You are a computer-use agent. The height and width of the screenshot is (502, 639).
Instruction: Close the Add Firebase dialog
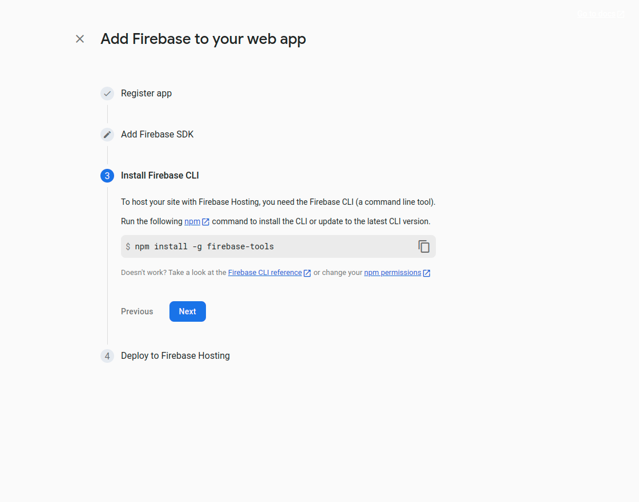[x=80, y=39]
